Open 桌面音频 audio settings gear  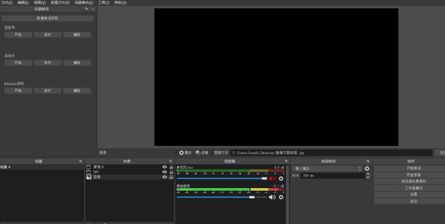point(281,197)
